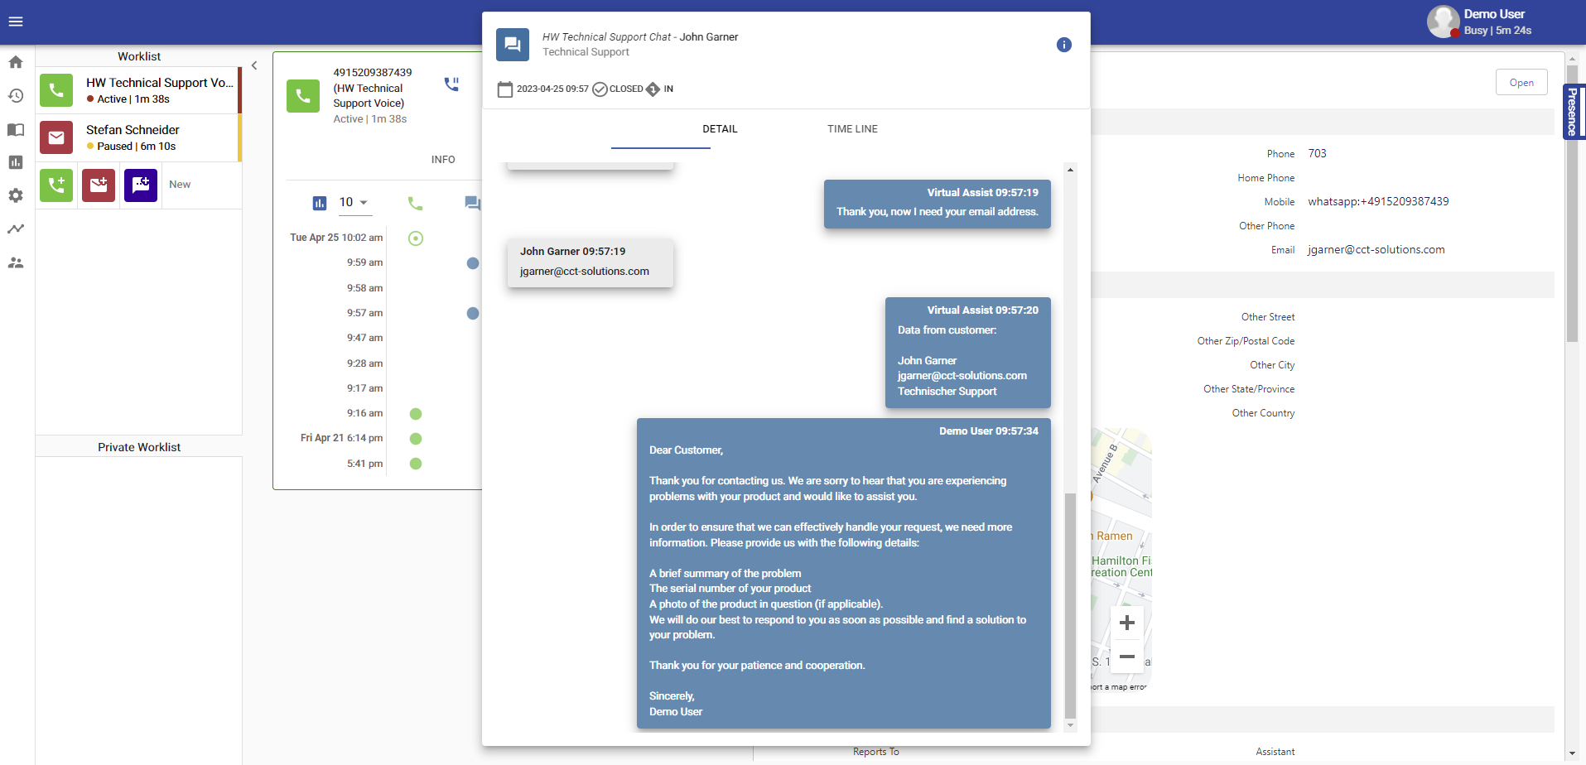Click the email jgarner@cct-solutions.com in contact details

1376,250
